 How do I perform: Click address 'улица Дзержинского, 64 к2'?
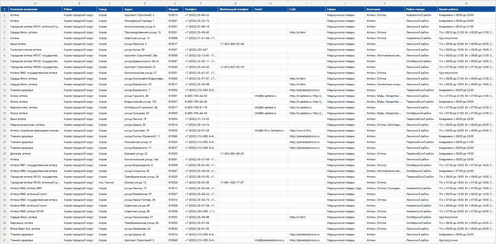145,61
